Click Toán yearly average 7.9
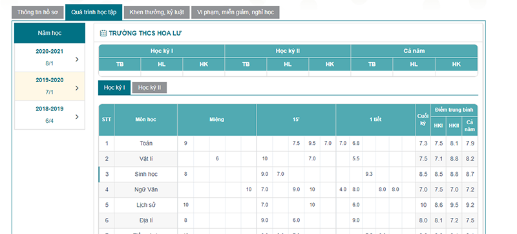Image resolution: width=517 pixels, height=234 pixels. pyautogui.click(x=470, y=144)
